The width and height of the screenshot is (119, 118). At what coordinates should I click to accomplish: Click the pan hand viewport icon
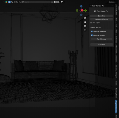(x=85, y=22)
